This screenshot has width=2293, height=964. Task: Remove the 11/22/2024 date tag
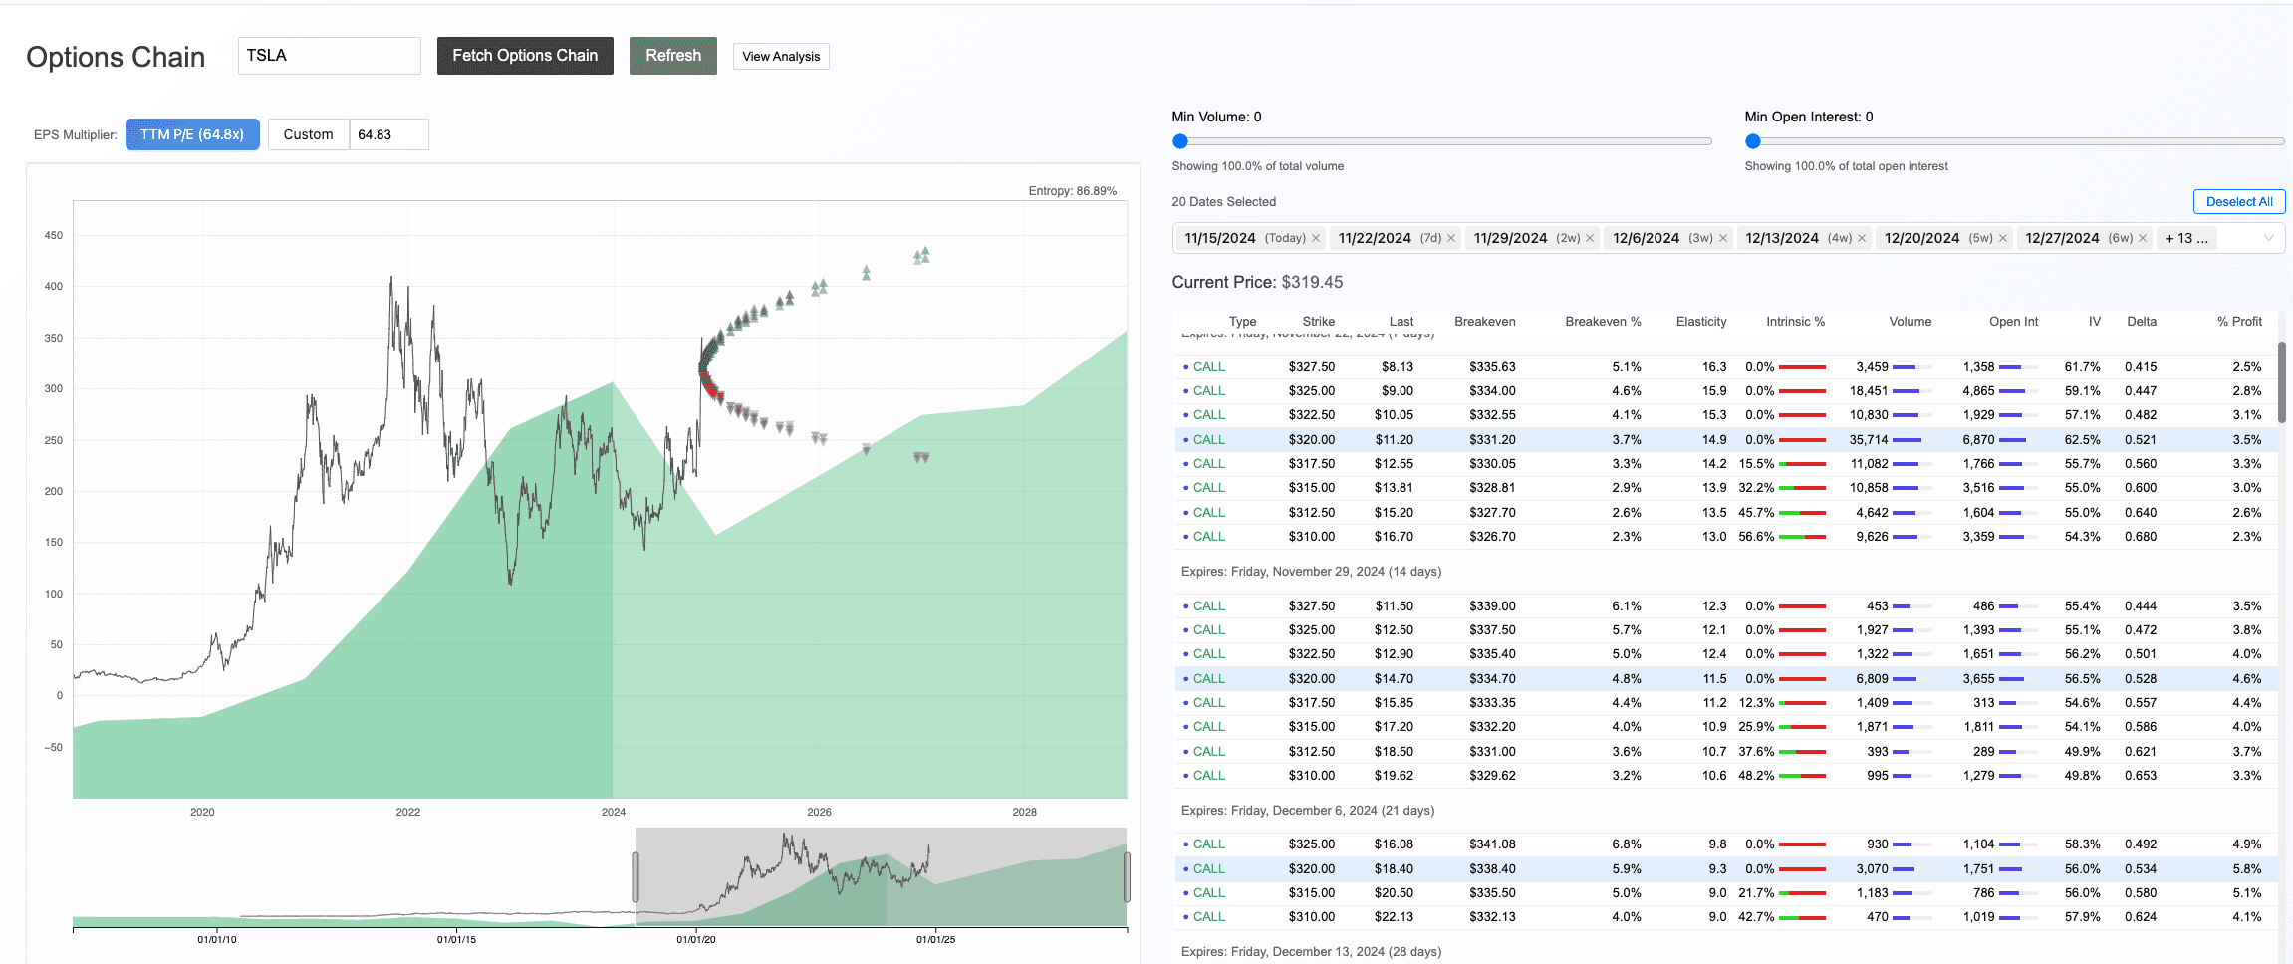click(x=1451, y=239)
